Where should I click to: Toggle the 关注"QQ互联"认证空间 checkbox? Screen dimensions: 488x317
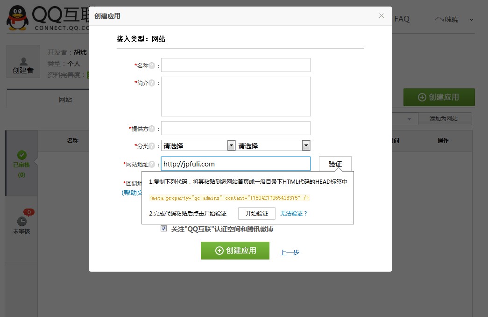pos(164,229)
